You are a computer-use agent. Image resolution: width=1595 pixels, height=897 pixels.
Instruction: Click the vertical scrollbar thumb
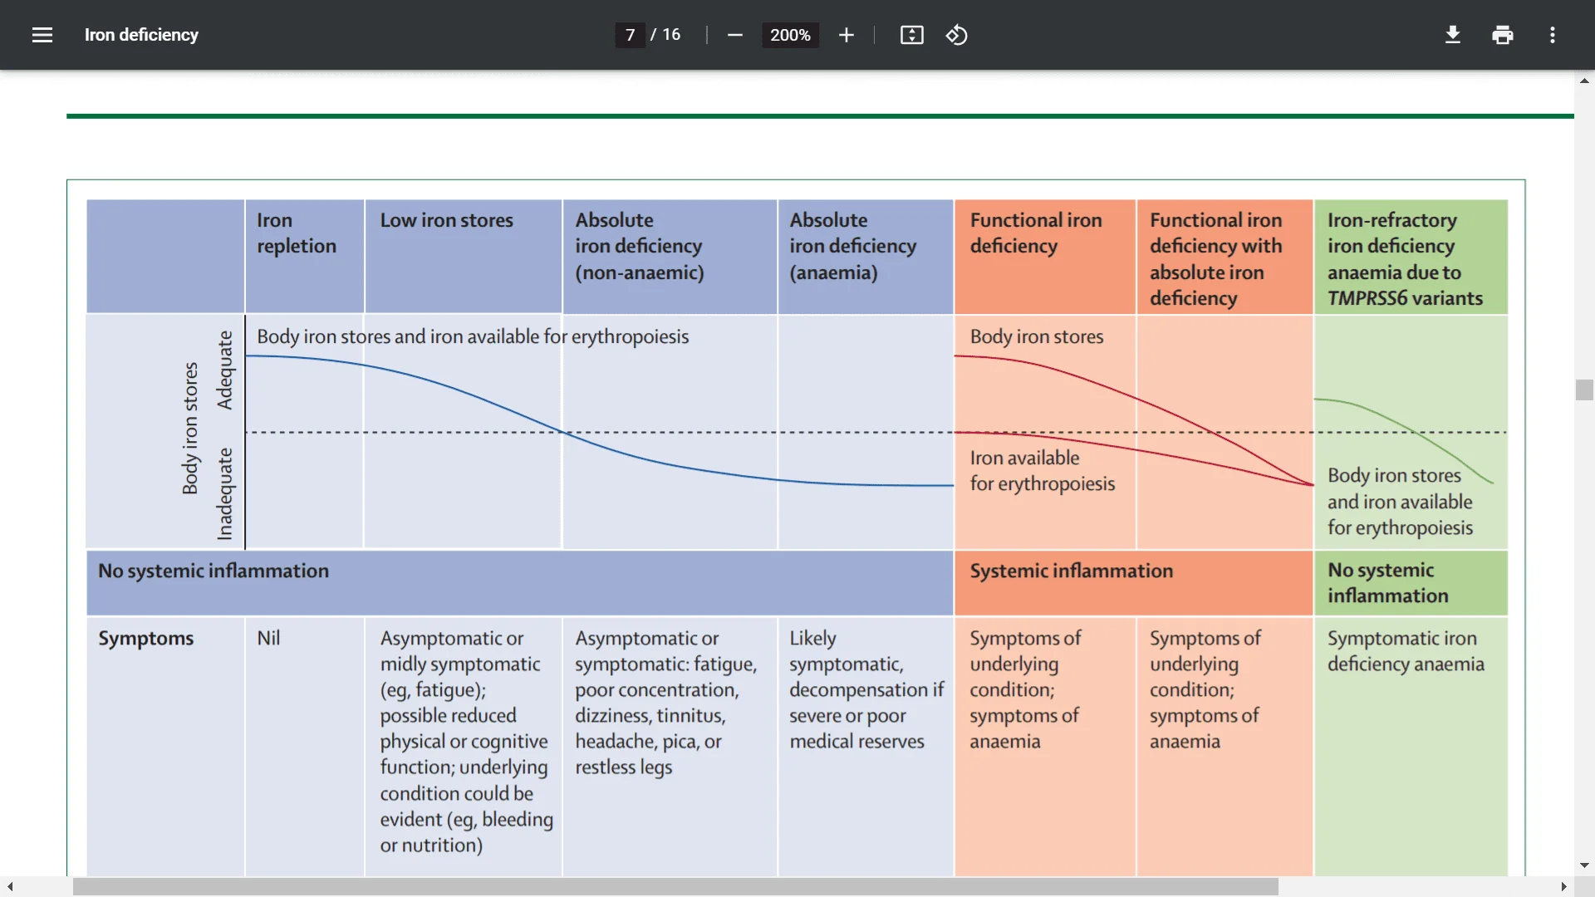(x=1583, y=390)
